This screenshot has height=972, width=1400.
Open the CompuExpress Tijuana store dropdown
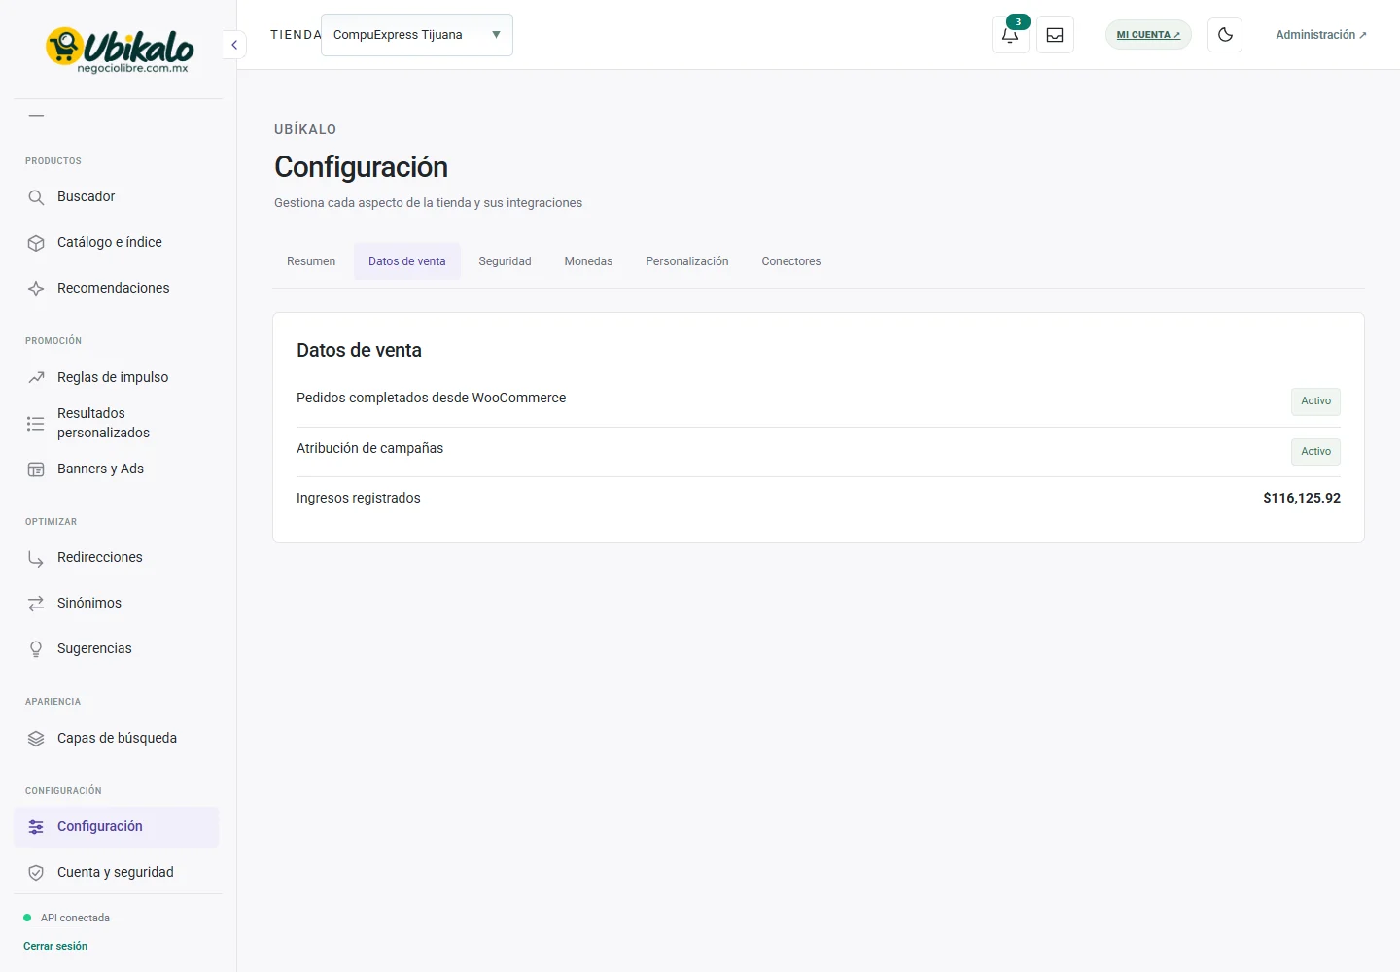click(x=416, y=35)
